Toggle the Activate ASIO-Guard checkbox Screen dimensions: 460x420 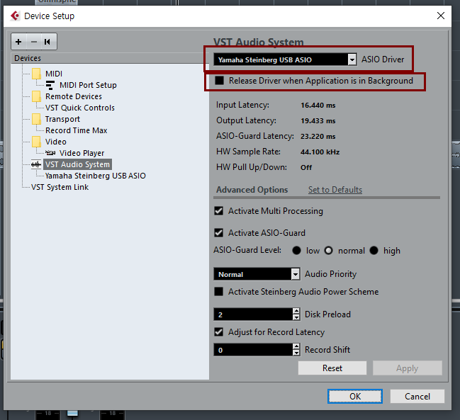tap(219, 233)
